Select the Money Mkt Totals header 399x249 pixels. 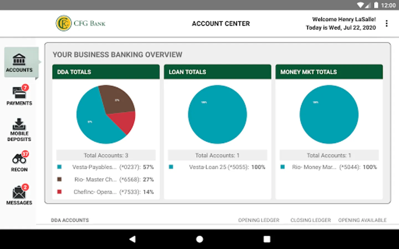329,72
